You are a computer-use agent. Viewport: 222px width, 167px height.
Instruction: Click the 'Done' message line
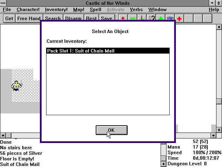pyautogui.click(x=6, y=142)
